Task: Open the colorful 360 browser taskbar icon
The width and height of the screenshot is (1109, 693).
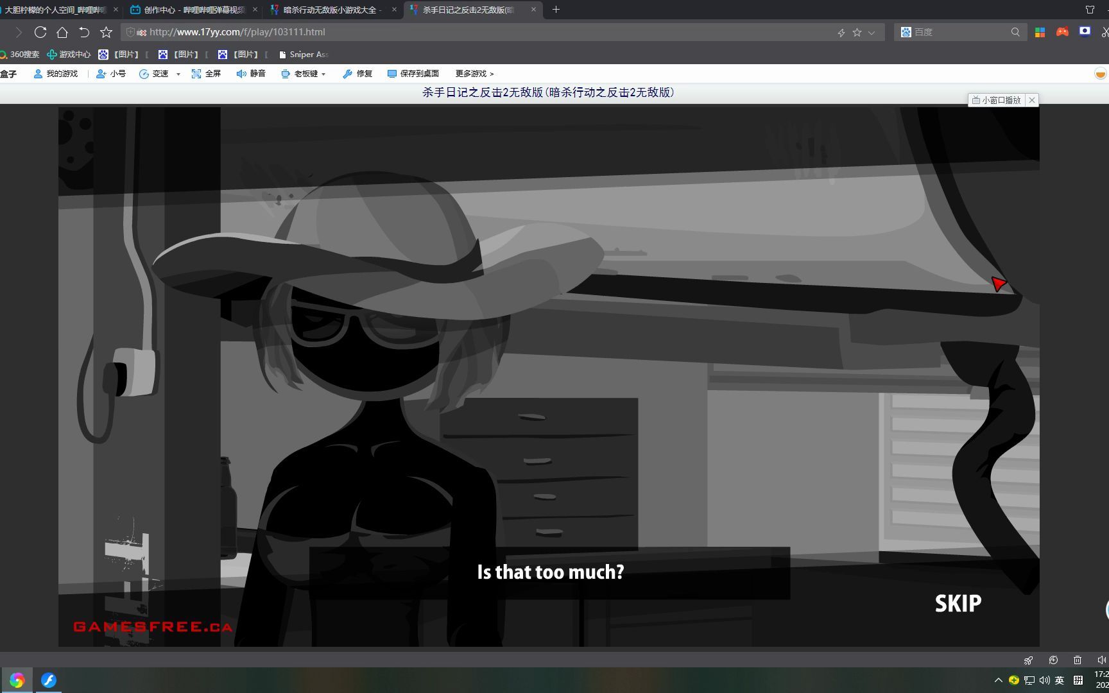Action: coord(17,680)
